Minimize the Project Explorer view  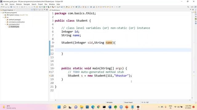[x=44, y=10]
